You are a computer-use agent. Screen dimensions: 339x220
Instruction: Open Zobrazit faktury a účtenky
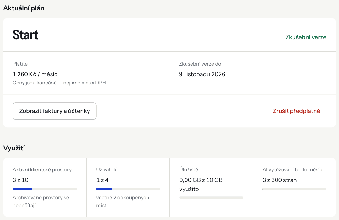55,111
